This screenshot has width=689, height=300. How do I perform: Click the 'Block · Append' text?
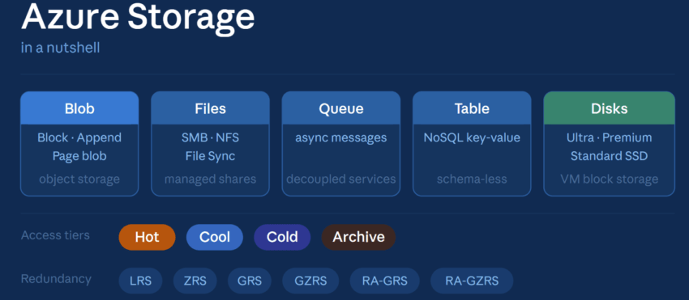[x=79, y=137]
